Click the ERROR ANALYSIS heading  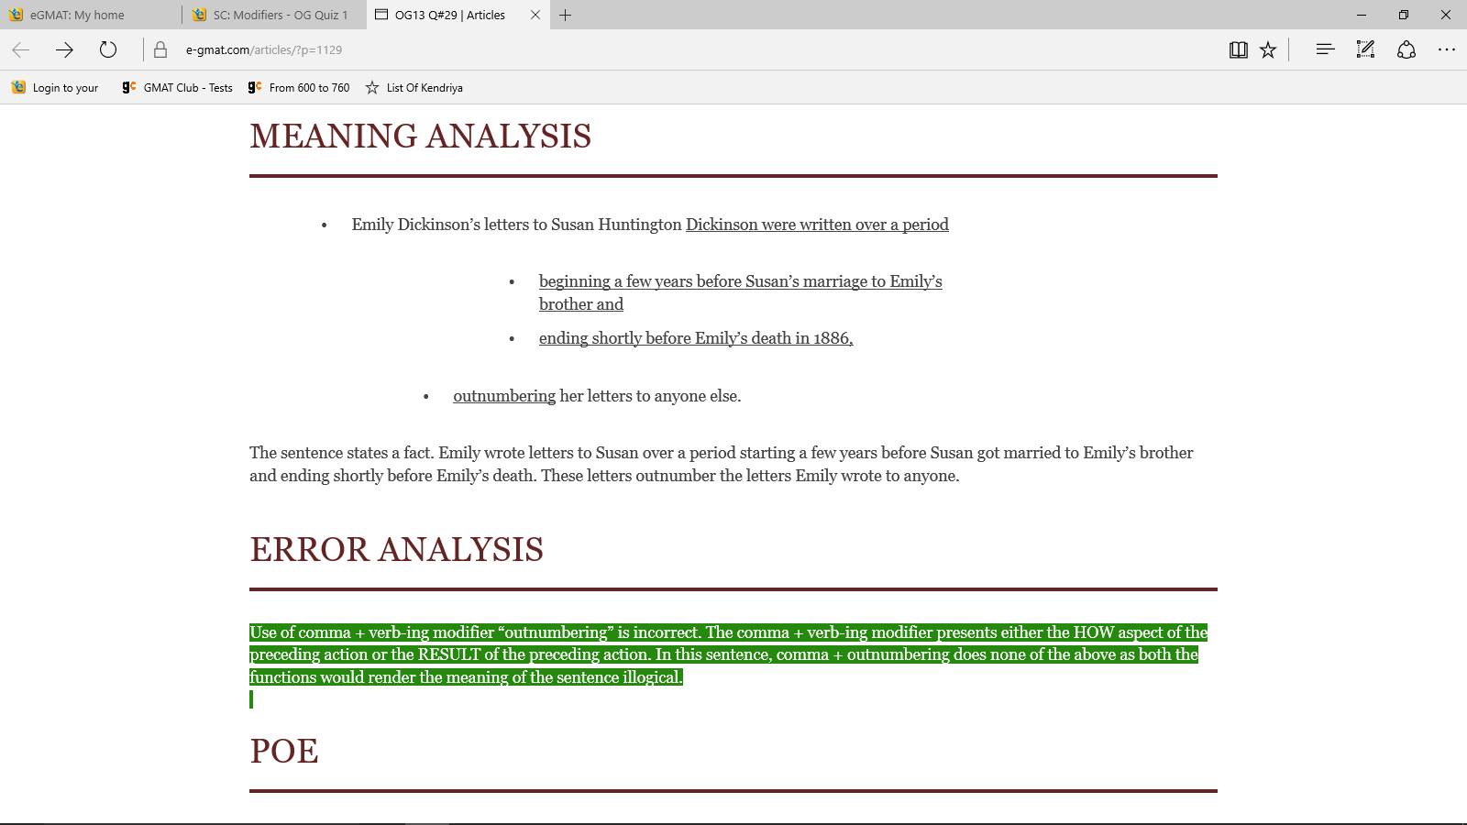396,549
